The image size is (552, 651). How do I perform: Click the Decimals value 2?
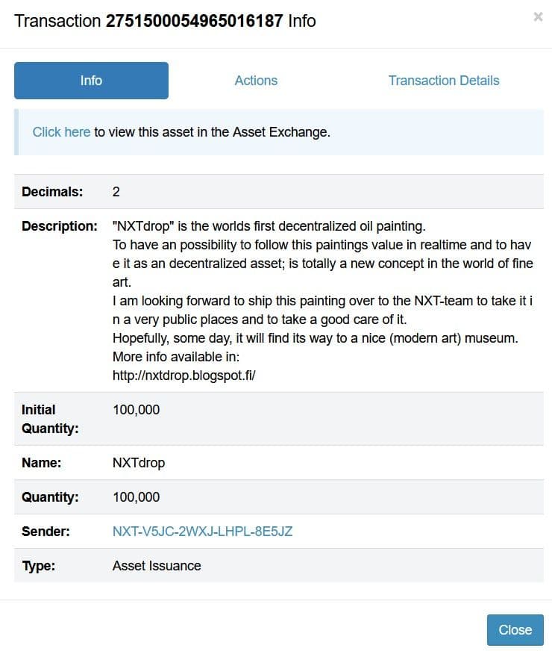point(116,192)
